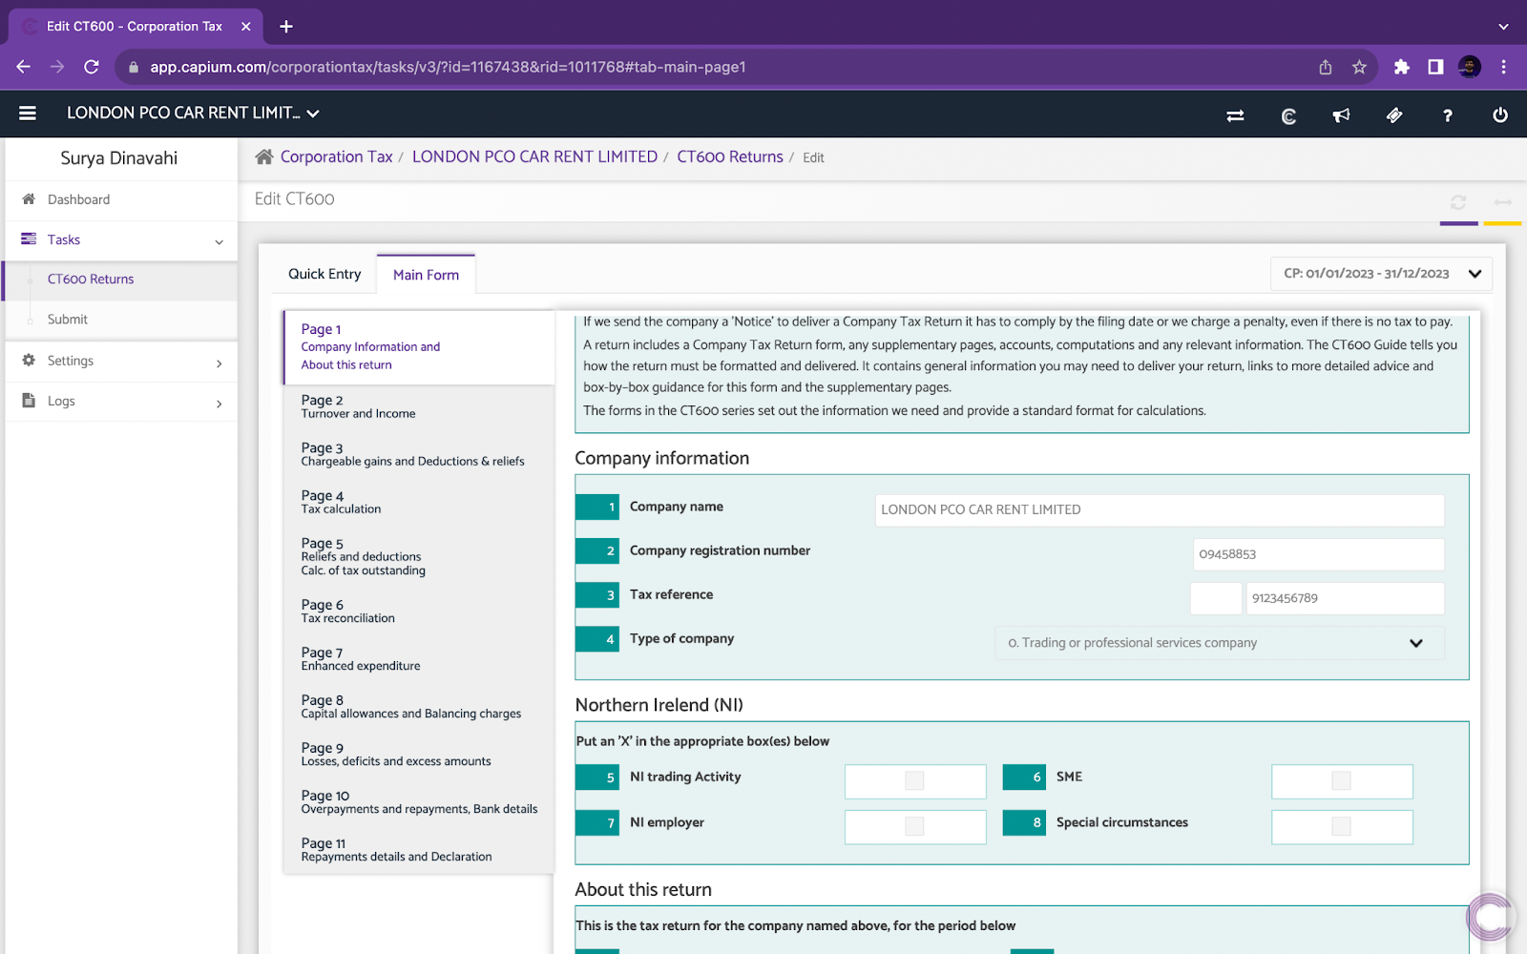Click the horizontal expand arrows icon

coord(1503,202)
